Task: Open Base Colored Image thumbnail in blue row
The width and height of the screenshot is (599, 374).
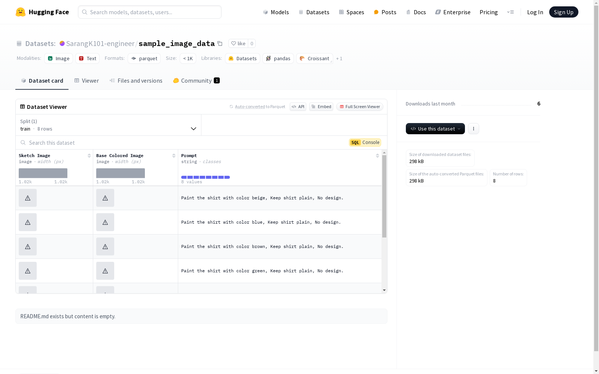Action: [105, 222]
